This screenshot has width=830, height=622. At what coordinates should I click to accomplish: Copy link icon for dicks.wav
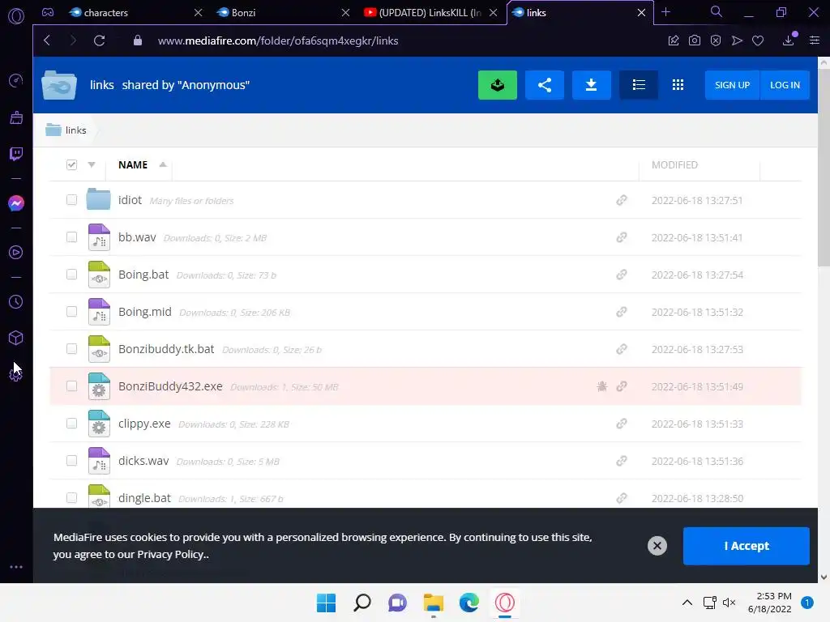pyautogui.click(x=622, y=461)
